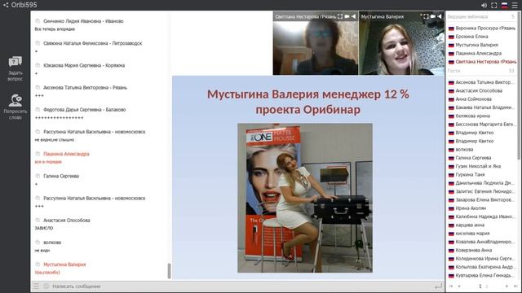Viewport: 522px width, 293px height.
Task: Toggle camera on Светлана Нестерова video
Action: coord(347,16)
